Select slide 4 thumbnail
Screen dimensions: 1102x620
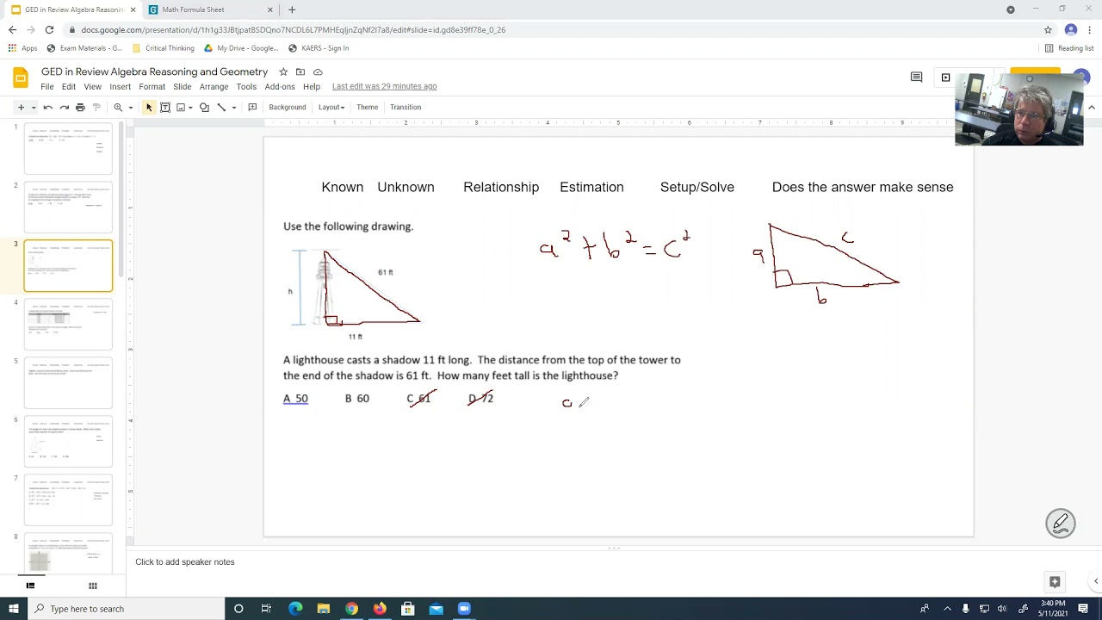click(68, 325)
